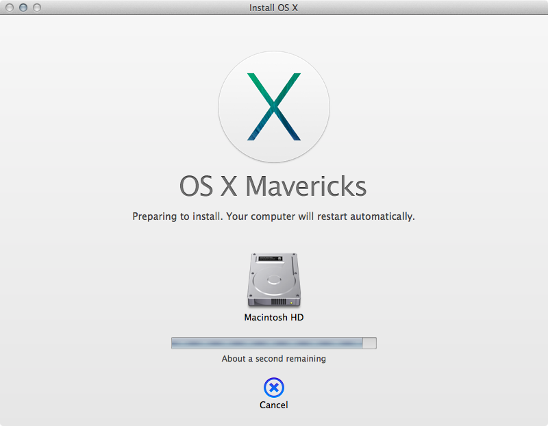
Task: Click the Install OS X title bar text
Action: (273, 8)
